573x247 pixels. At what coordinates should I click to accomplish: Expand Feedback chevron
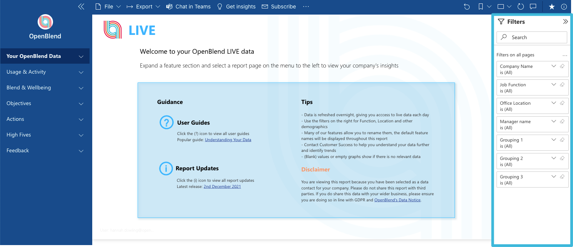pos(81,151)
